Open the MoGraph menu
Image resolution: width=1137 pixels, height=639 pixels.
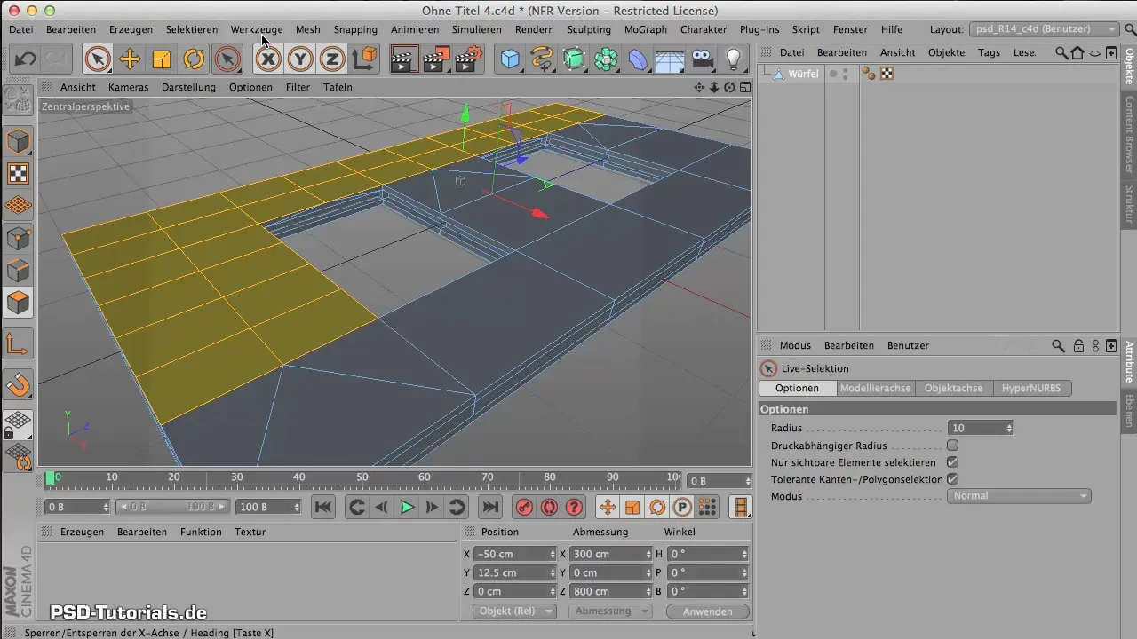click(645, 29)
